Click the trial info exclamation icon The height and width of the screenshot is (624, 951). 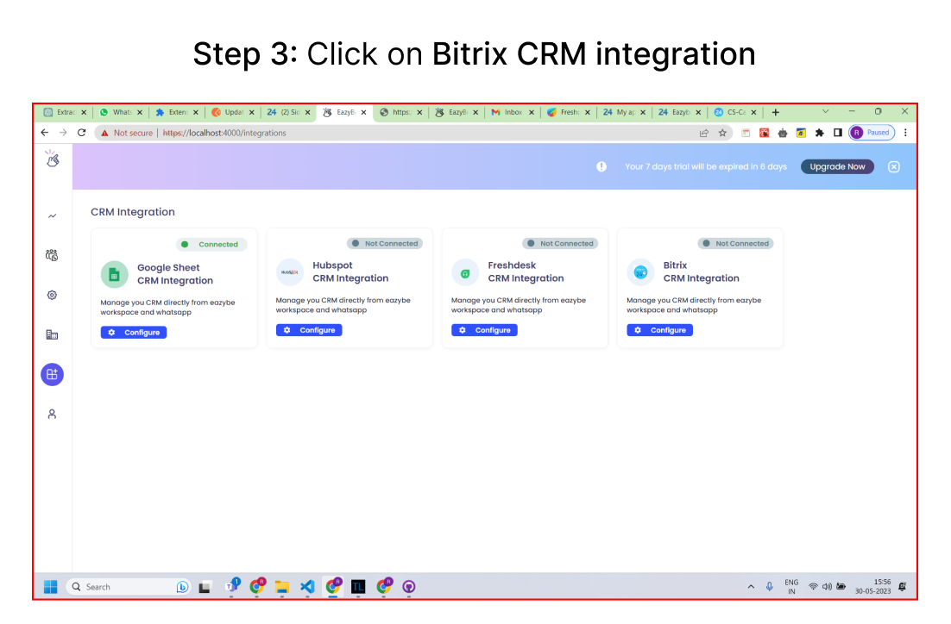pyautogui.click(x=601, y=166)
